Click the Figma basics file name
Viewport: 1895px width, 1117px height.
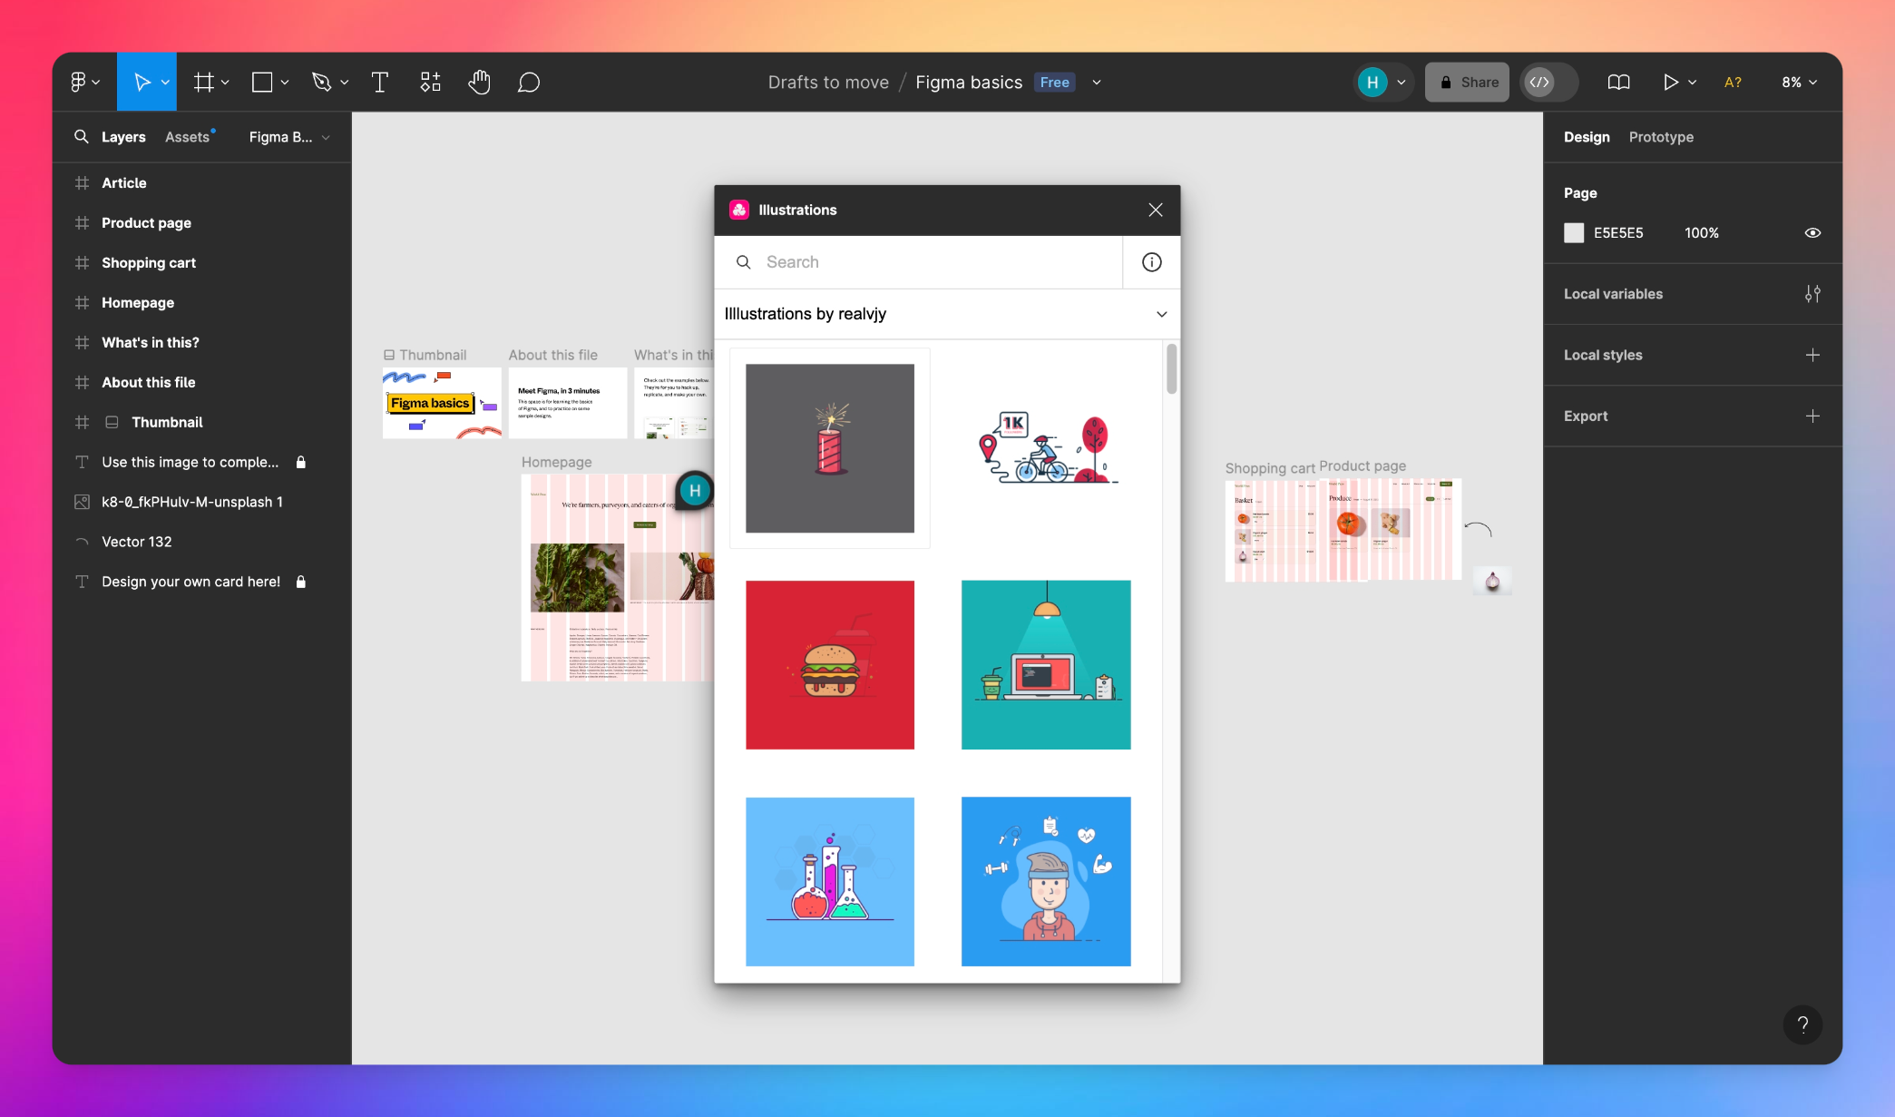coord(969,83)
